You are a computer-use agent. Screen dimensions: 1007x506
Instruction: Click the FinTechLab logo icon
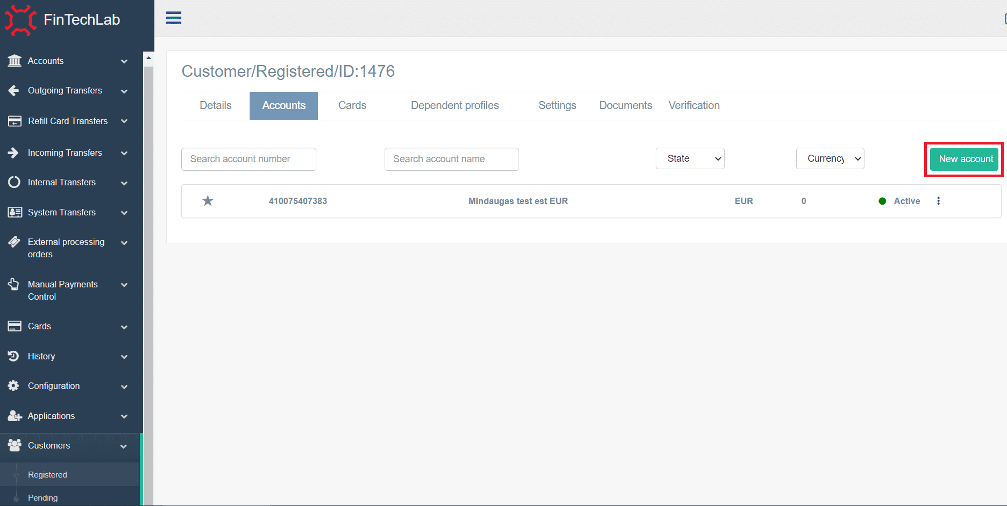tap(20, 20)
